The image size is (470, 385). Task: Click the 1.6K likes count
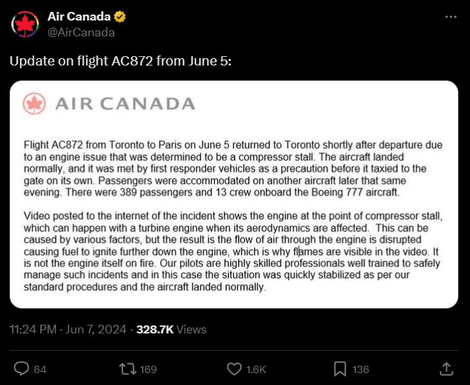(x=255, y=369)
